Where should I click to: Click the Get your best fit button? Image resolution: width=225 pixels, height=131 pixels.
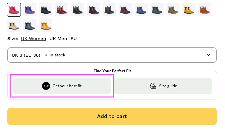click(x=62, y=86)
